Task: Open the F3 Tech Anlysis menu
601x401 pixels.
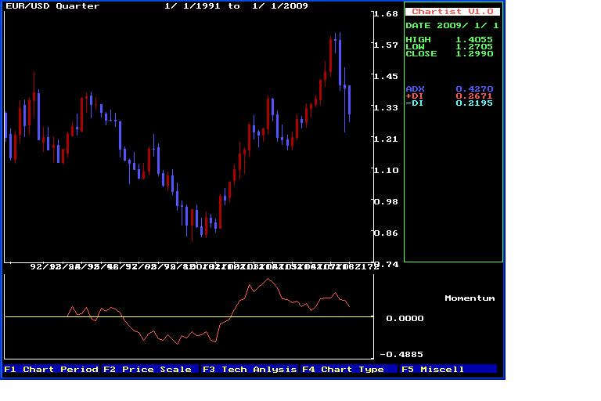Action: click(x=250, y=369)
